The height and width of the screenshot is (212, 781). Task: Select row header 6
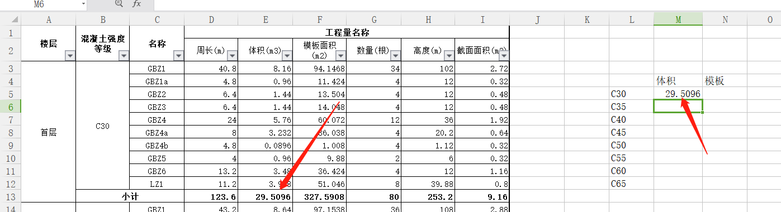10,107
